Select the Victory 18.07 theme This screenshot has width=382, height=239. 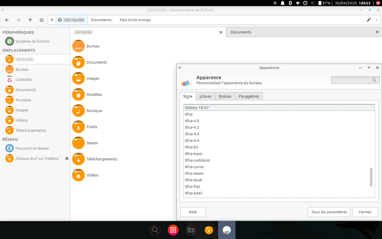click(x=279, y=108)
